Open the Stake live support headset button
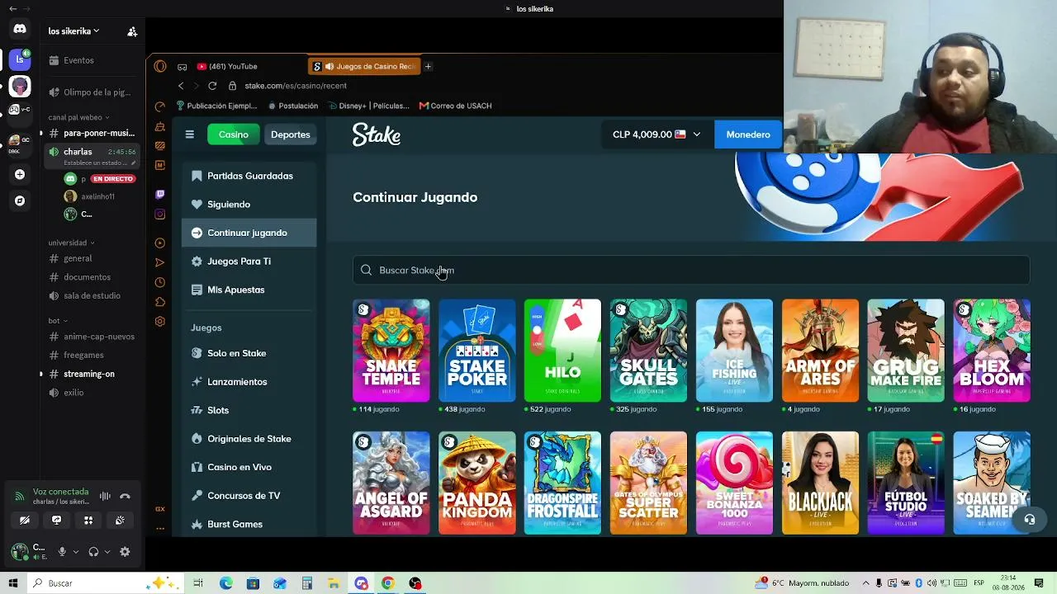The width and height of the screenshot is (1057, 594). click(1029, 519)
